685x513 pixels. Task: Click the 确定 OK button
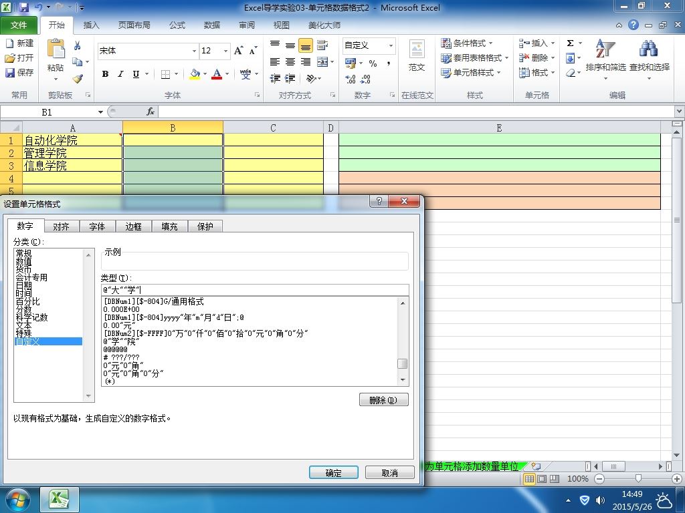coord(334,473)
